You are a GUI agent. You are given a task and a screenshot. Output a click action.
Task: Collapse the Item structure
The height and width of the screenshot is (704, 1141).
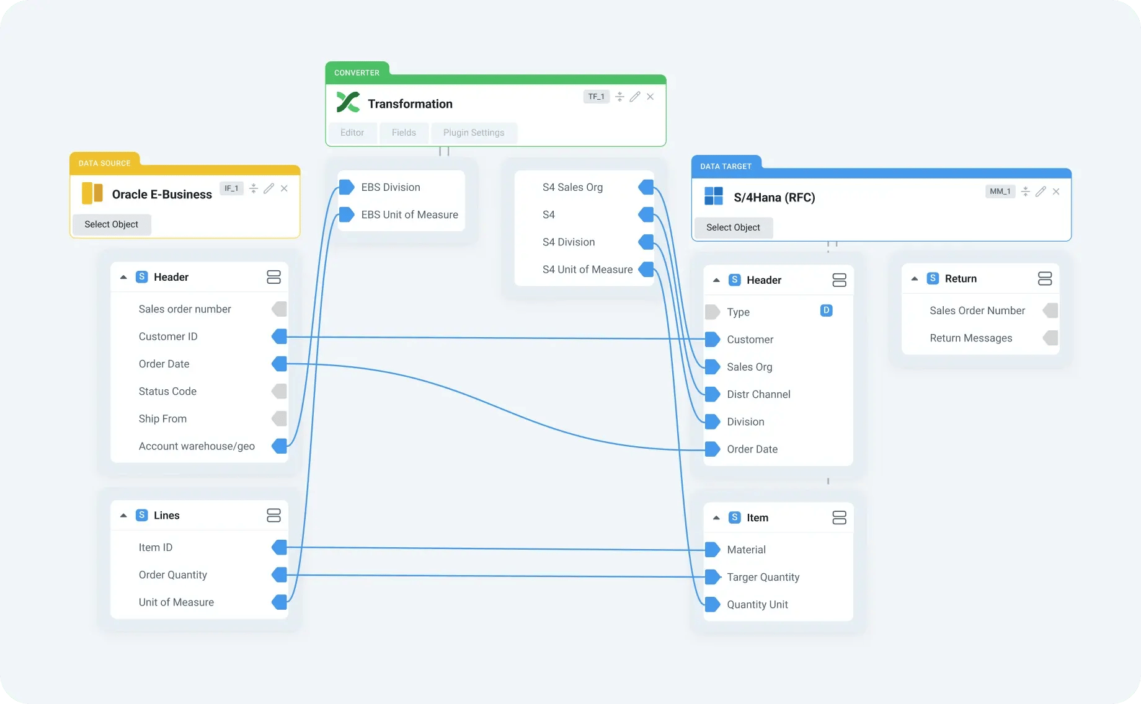716,518
